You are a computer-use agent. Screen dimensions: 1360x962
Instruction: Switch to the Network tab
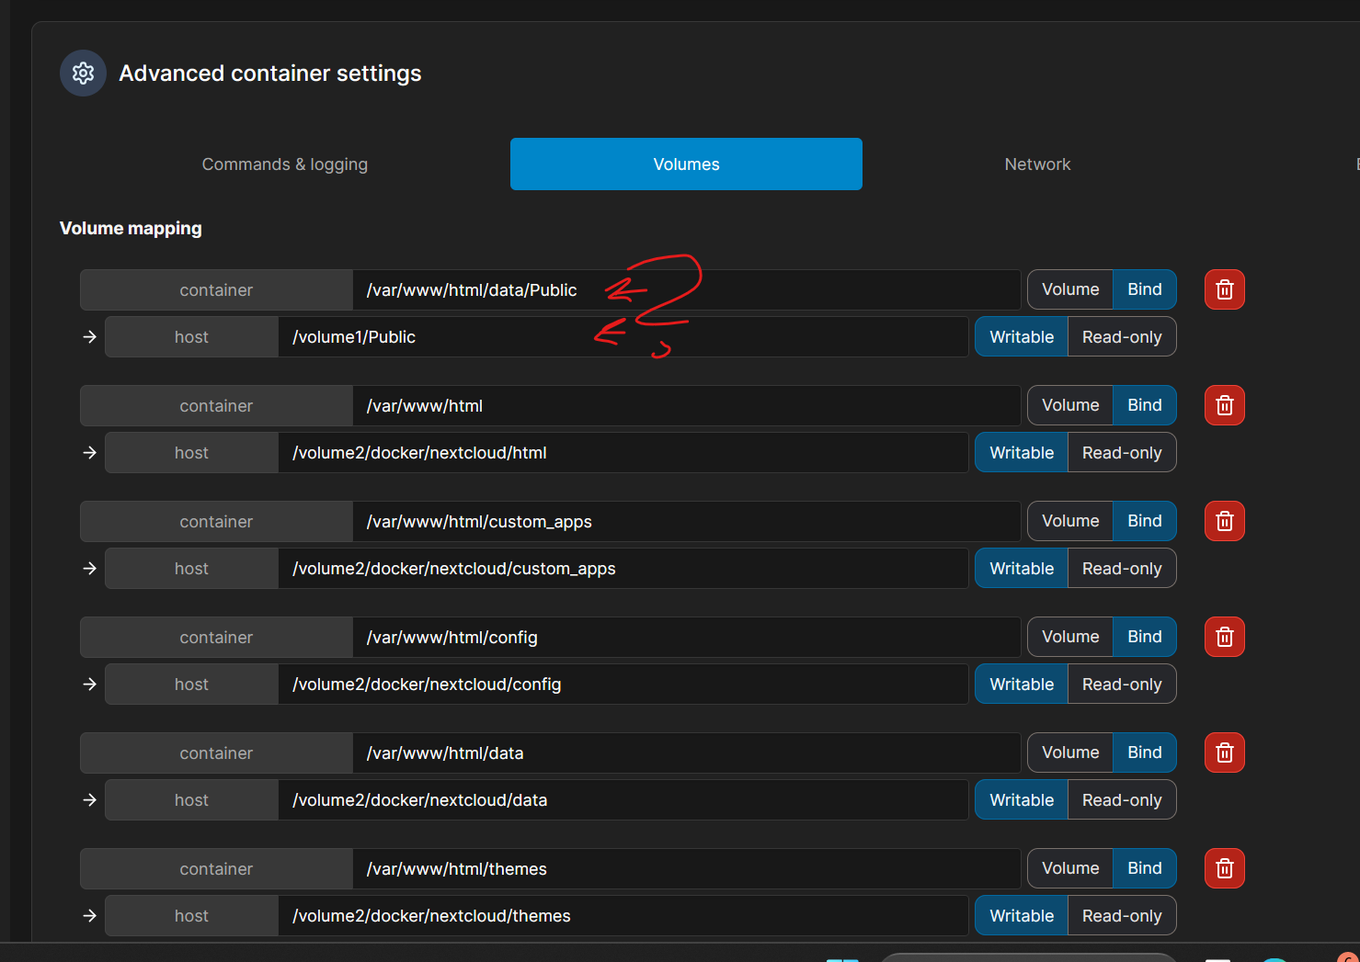(1036, 164)
